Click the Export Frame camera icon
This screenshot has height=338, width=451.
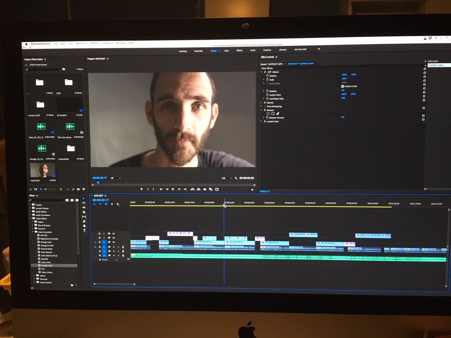205,189
